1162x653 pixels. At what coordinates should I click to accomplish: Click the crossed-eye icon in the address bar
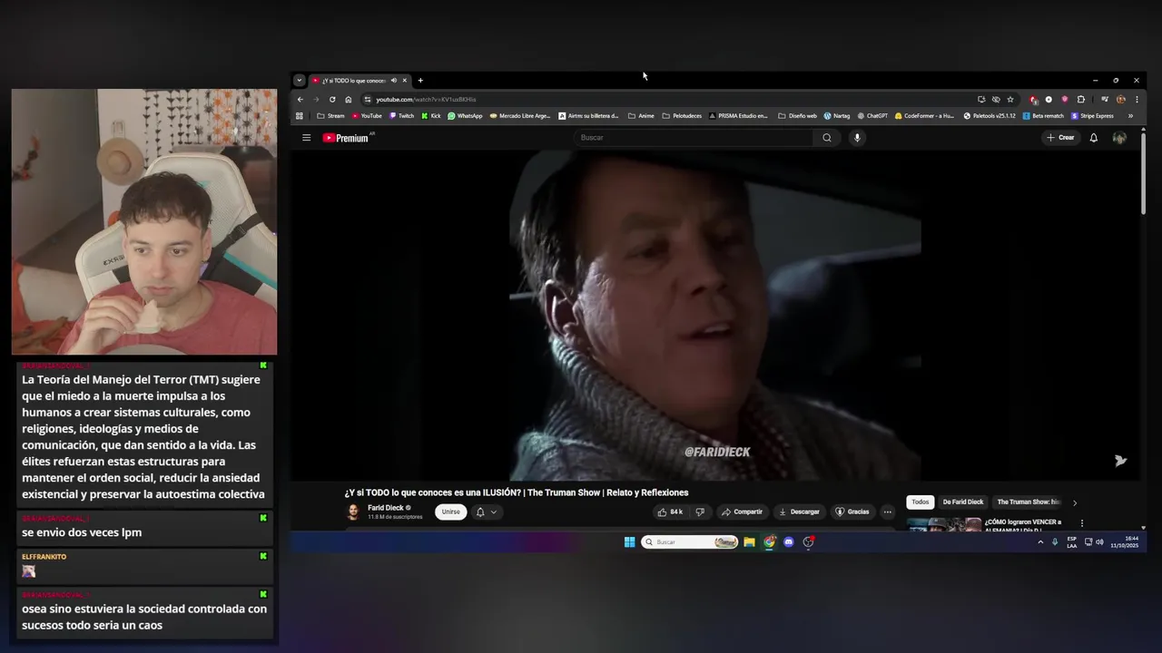click(996, 100)
